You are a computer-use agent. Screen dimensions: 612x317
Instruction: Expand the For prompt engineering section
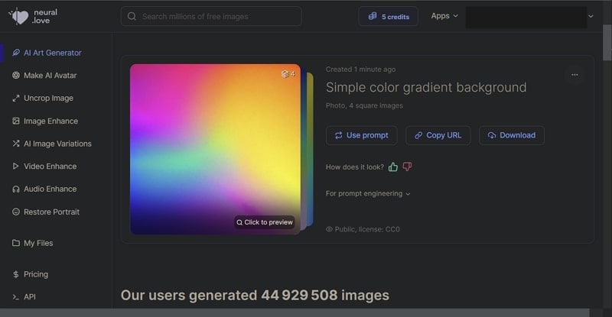click(x=368, y=194)
